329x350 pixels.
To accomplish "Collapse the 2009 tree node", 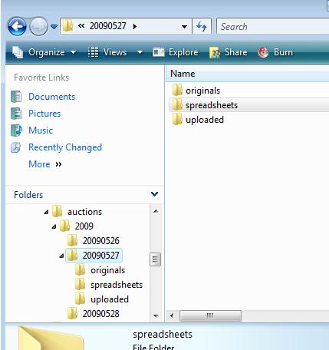I will pyautogui.click(x=54, y=226).
